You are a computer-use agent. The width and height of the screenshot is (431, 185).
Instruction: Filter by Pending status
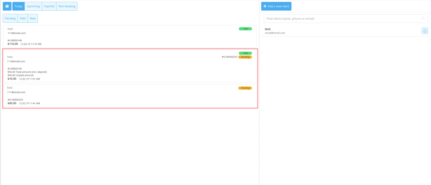pos(10,18)
